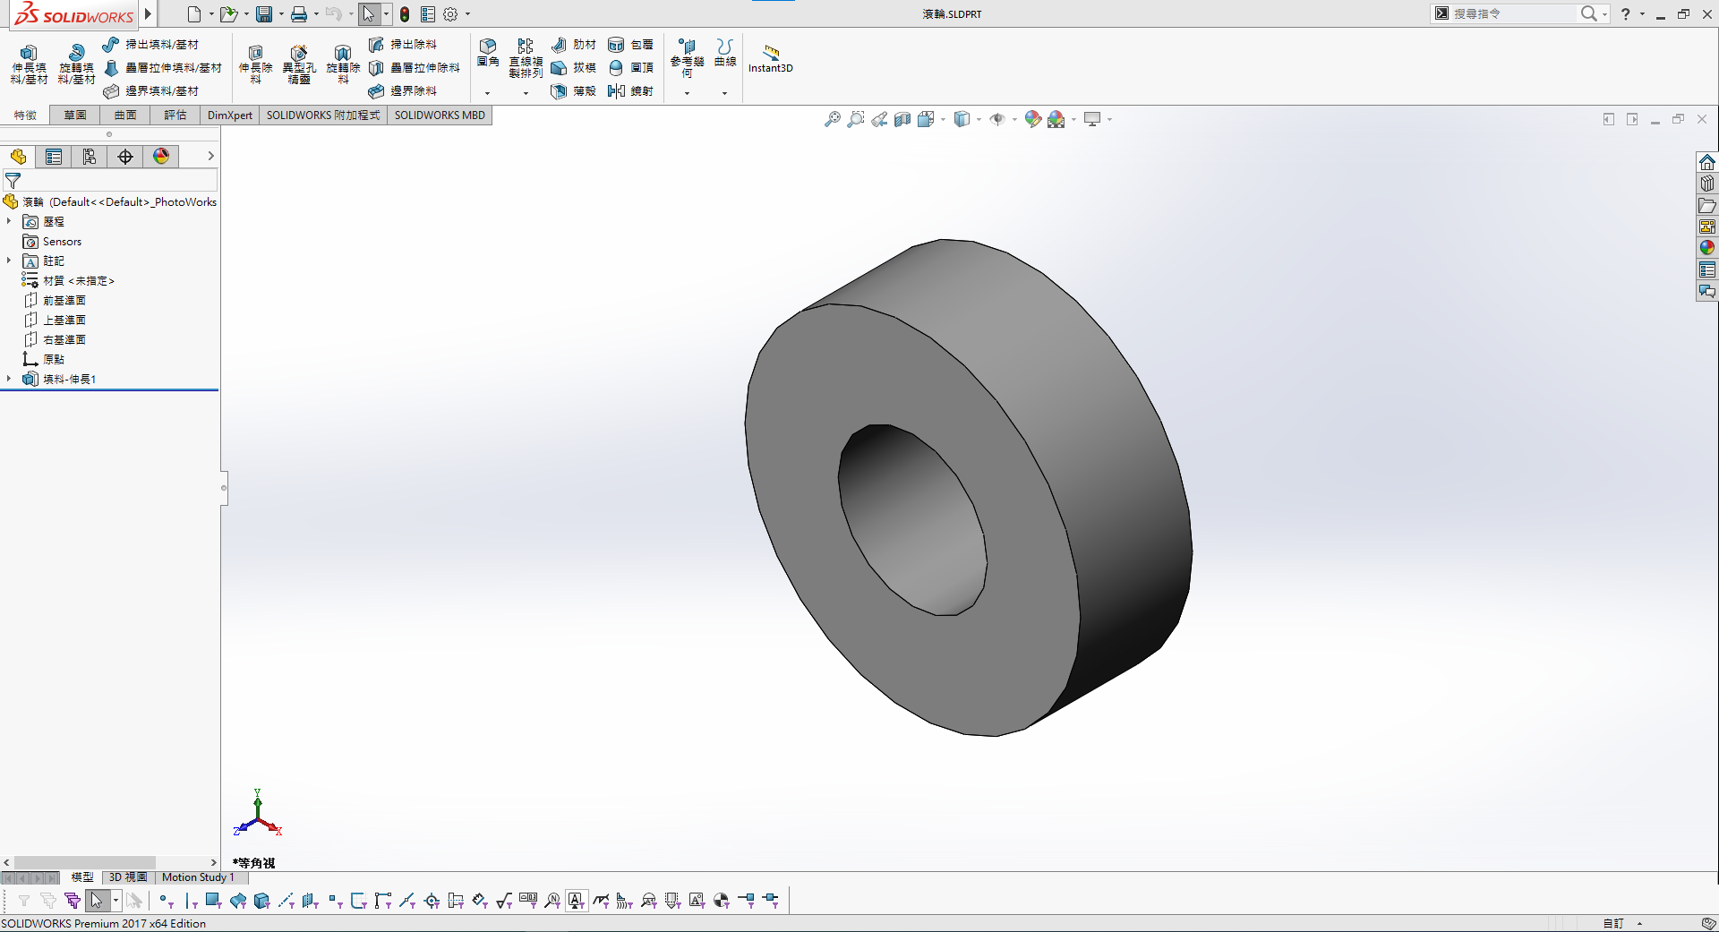Choose the 掃出除料 swept cut tool

(x=403, y=45)
